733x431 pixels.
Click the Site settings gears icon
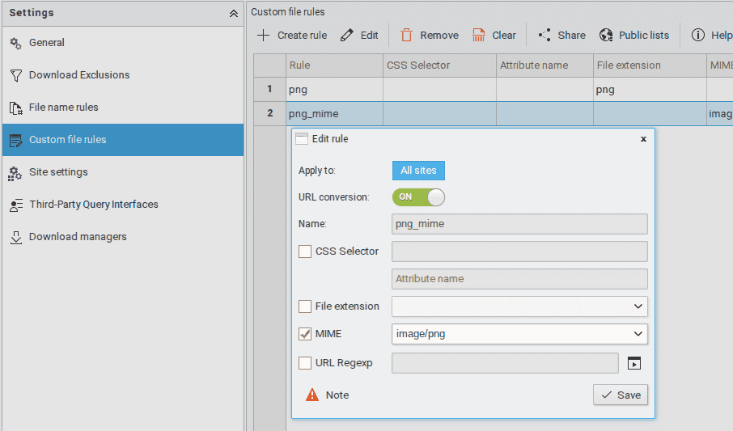15,173
